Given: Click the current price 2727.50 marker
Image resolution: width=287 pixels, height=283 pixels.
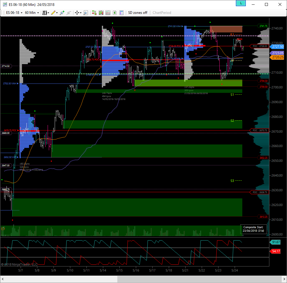Looking at the screenshot, I should point(278,47).
